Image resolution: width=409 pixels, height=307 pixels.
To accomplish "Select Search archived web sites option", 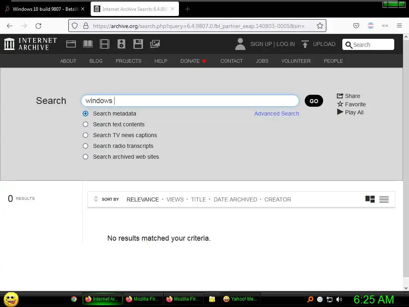I will (x=85, y=157).
